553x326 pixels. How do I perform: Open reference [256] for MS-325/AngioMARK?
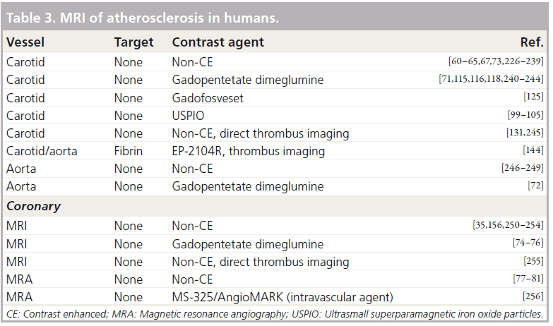(533, 296)
